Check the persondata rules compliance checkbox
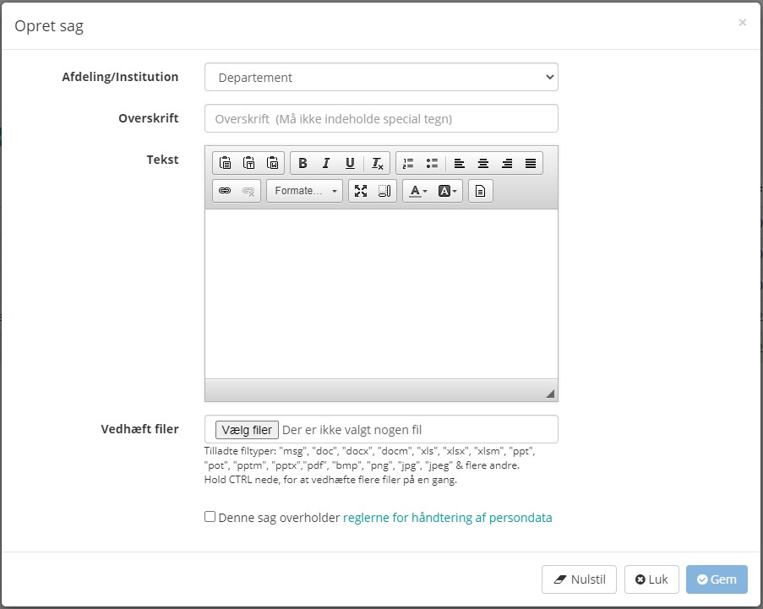Image resolution: width=763 pixels, height=609 pixels. point(210,517)
